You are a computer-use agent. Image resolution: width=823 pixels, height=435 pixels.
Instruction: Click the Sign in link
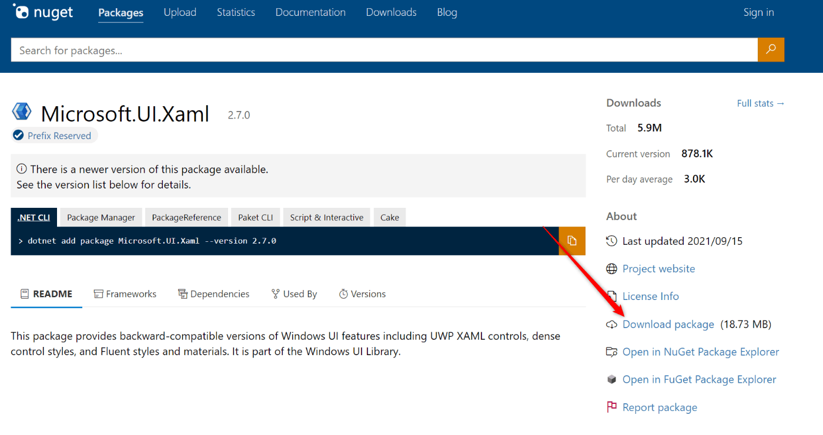click(x=758, y=12)
